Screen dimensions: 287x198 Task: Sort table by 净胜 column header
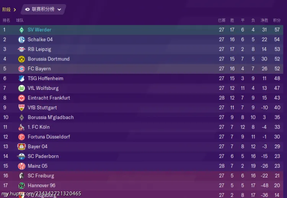pyautogui.click(x=264, y=20)
